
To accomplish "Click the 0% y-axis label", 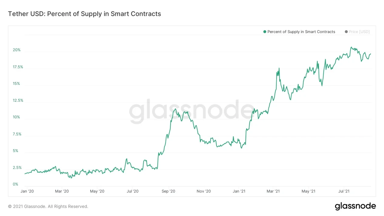I will (15, 184).
